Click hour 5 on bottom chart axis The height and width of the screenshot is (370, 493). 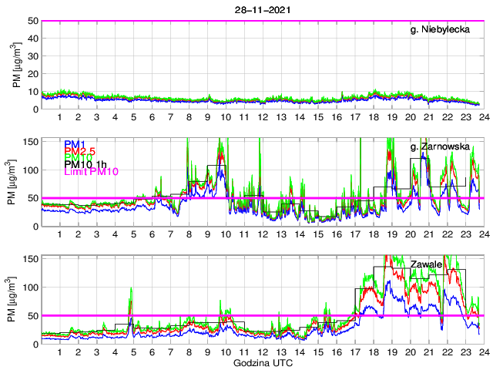click(x=133, y=352)
